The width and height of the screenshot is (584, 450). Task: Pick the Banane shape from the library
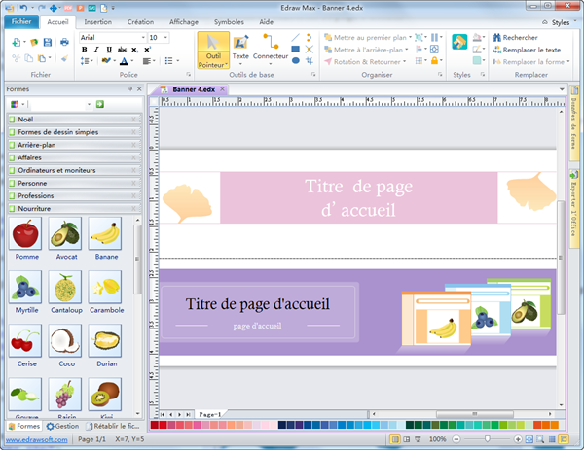pyautogui.click(x=104, y=233)
